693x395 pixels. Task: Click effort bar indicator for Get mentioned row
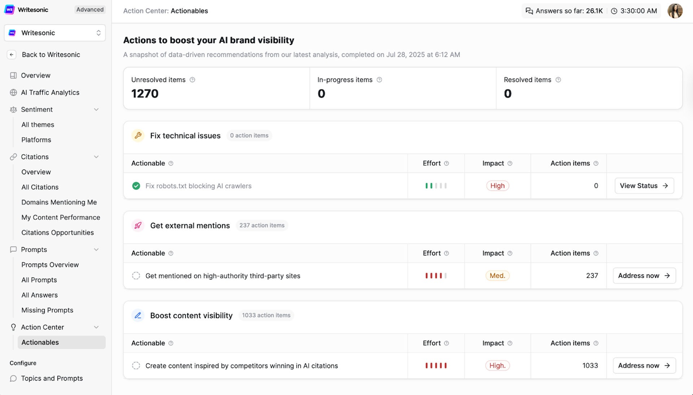(436, 275)
